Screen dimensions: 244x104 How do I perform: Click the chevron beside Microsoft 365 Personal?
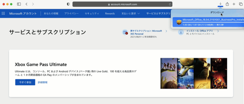tap(166, 31)
